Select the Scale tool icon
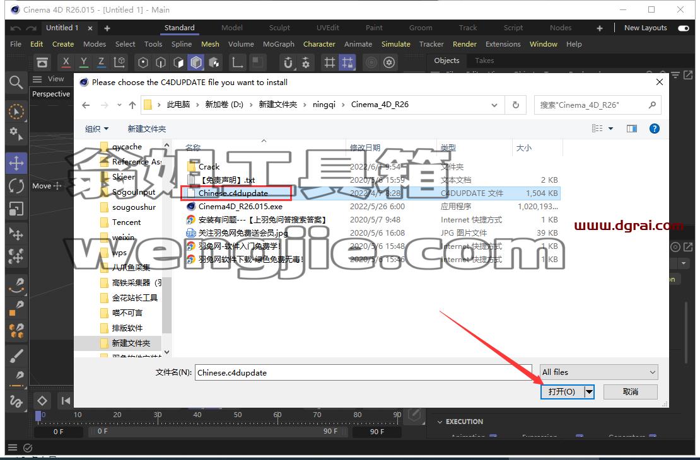The width and height of the screenshot is (700, 460). tap(16, 209)
